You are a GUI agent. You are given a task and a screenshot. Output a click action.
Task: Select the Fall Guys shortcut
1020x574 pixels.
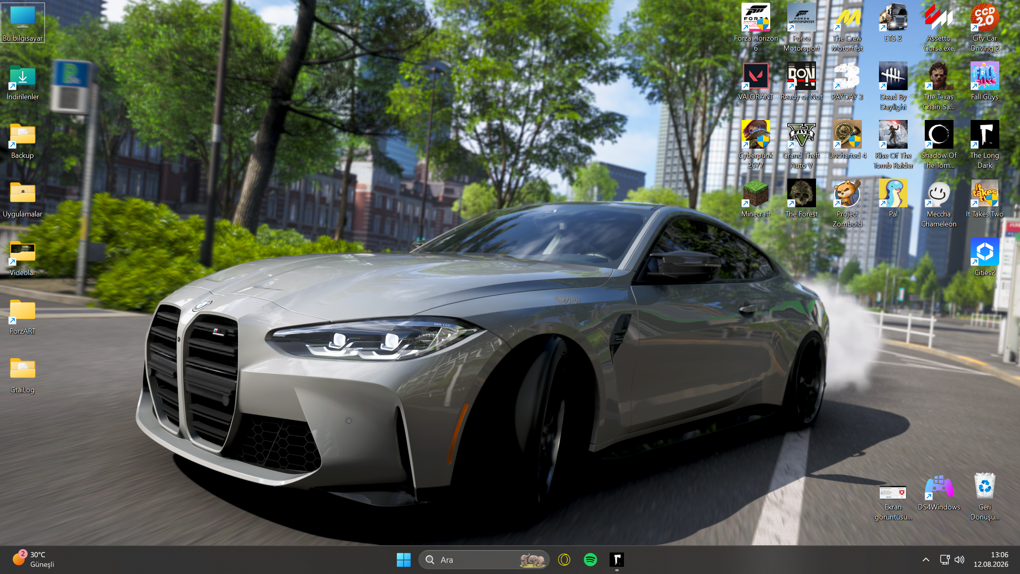click(x=985, y=81)
